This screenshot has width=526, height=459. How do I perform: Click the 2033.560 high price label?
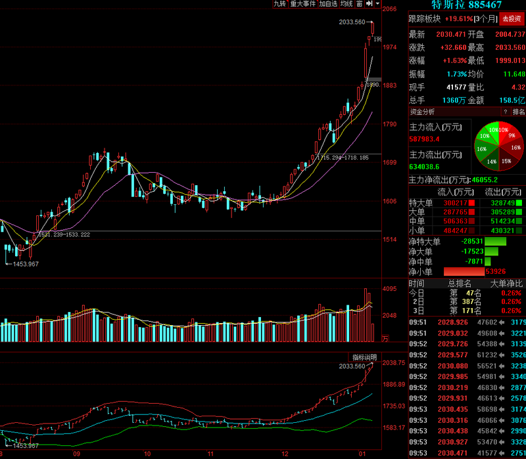coord(352,22)
